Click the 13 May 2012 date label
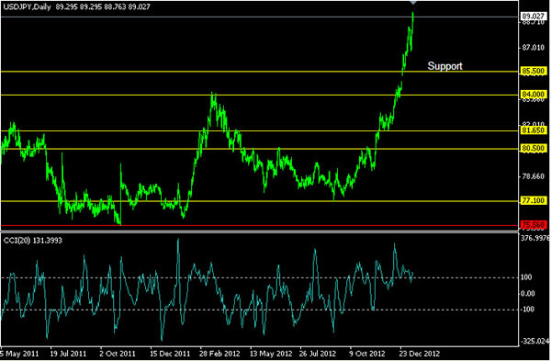Viewport: 551px width, 361px height. click(x=270, y=354)
